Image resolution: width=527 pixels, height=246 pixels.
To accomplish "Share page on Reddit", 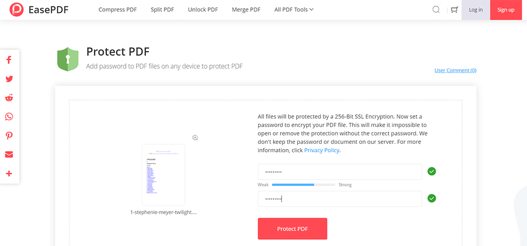I will (9, 98).
